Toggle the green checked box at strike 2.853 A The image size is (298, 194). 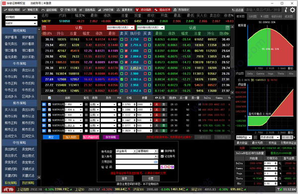pyautogui.click(x=122, y=68)
